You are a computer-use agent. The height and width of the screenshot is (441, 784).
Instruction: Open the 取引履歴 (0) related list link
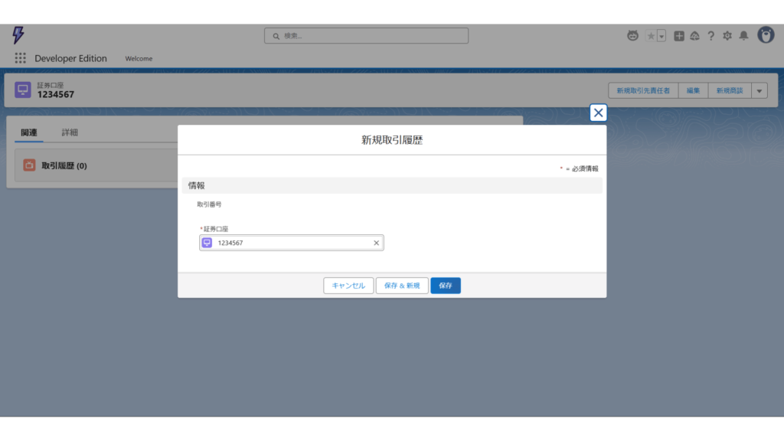(x=64, y=165)
